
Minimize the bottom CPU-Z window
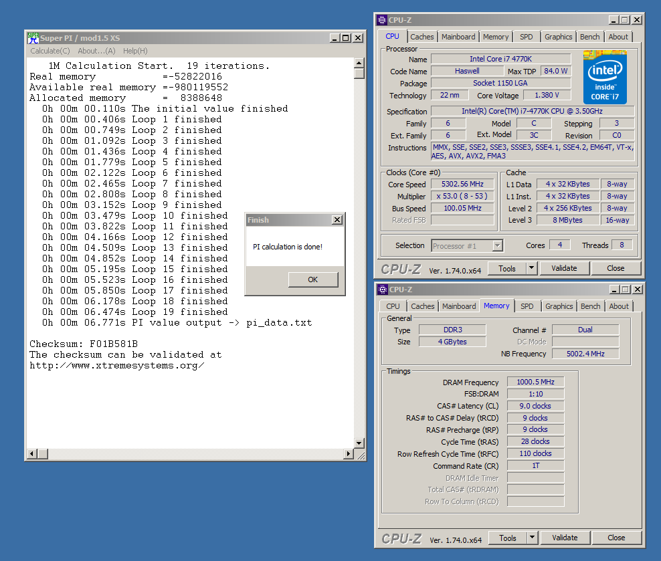click(615, 290)
